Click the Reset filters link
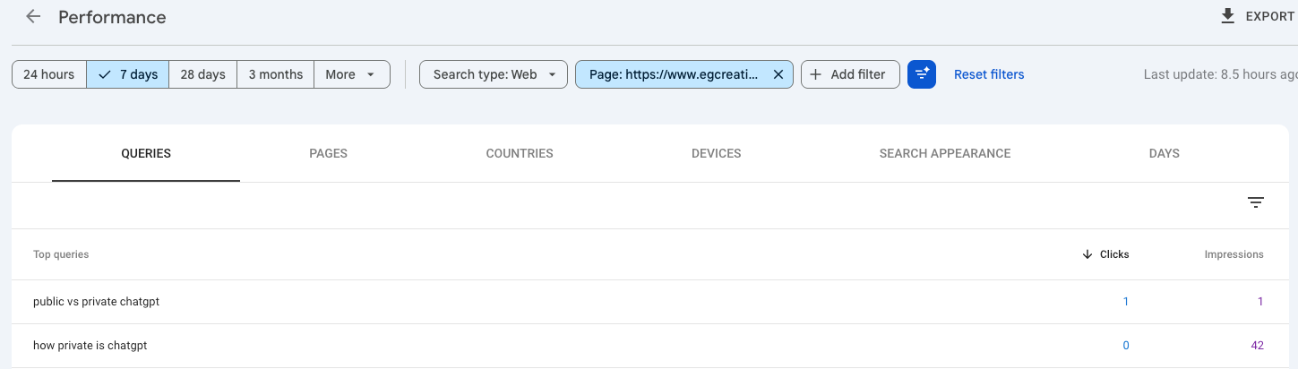1298x369 pixels. [989, 74]
